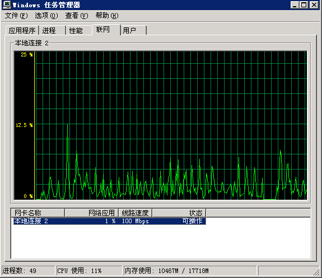Select the 联网 tab

coord(106,30)
